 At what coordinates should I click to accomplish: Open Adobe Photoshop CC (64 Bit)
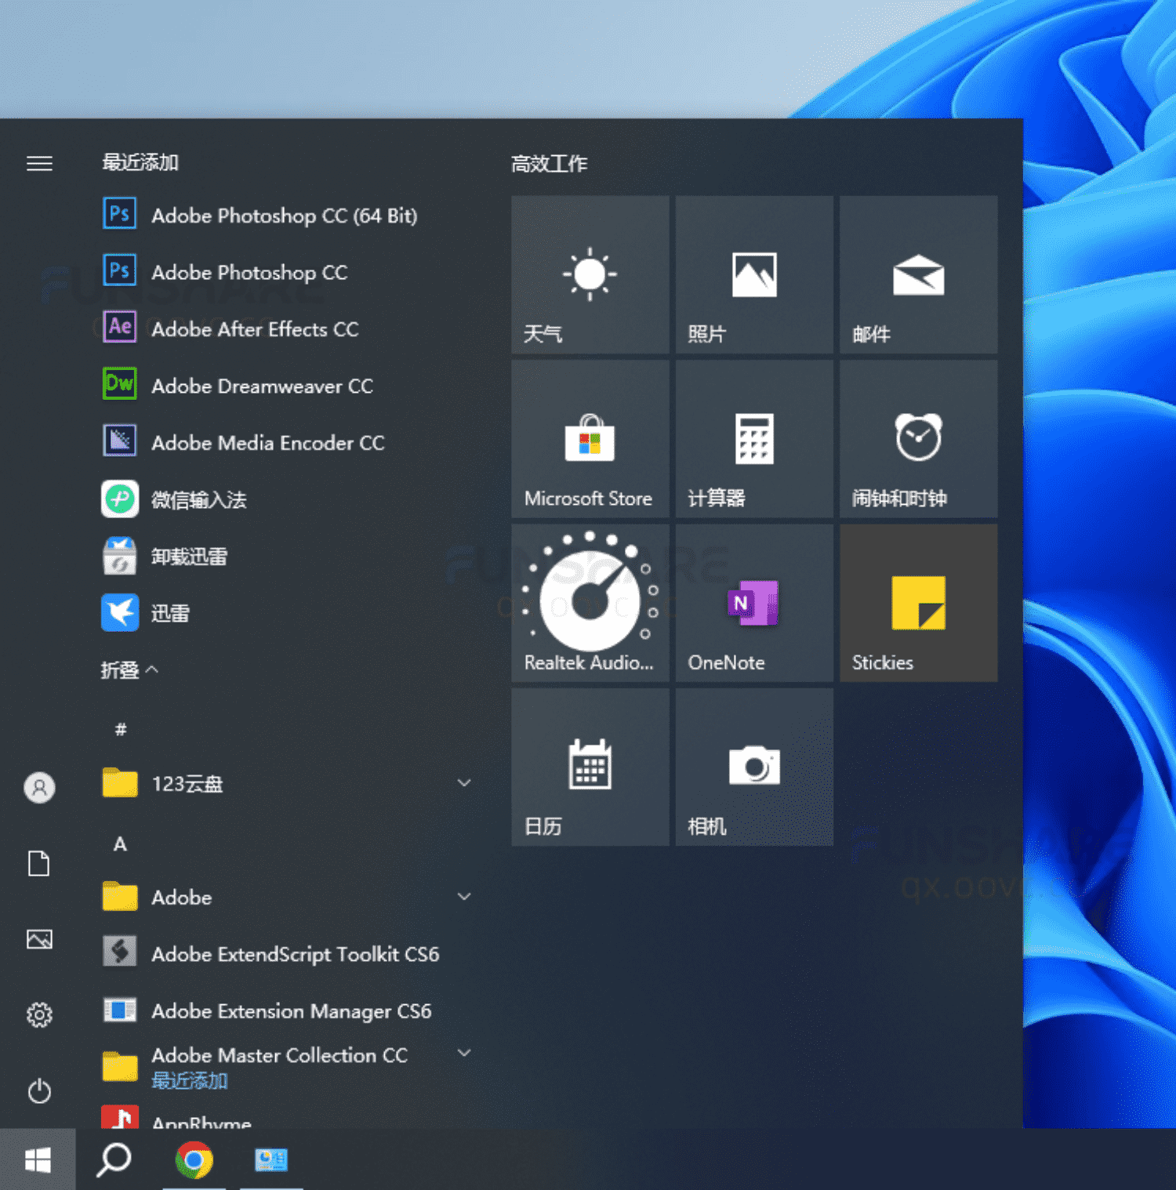[286, 215]
